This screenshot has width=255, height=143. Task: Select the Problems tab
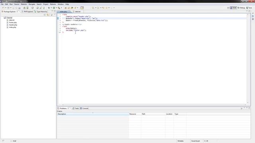point(63,108)
